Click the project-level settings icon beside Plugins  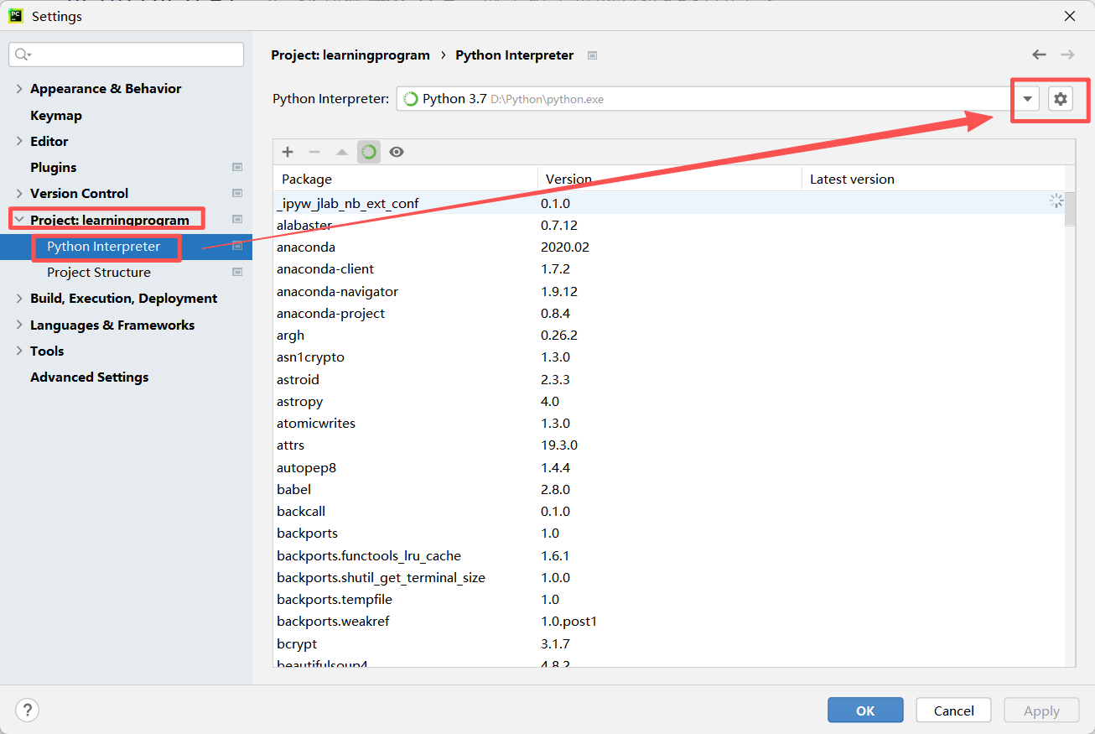pos(237,168)
